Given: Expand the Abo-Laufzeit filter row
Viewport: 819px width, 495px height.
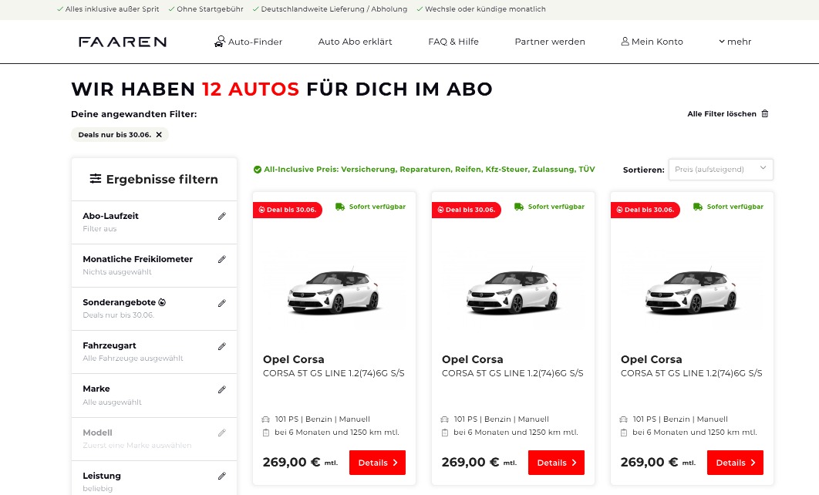Looking at the screenshot, I should click(x=154, y=222).
